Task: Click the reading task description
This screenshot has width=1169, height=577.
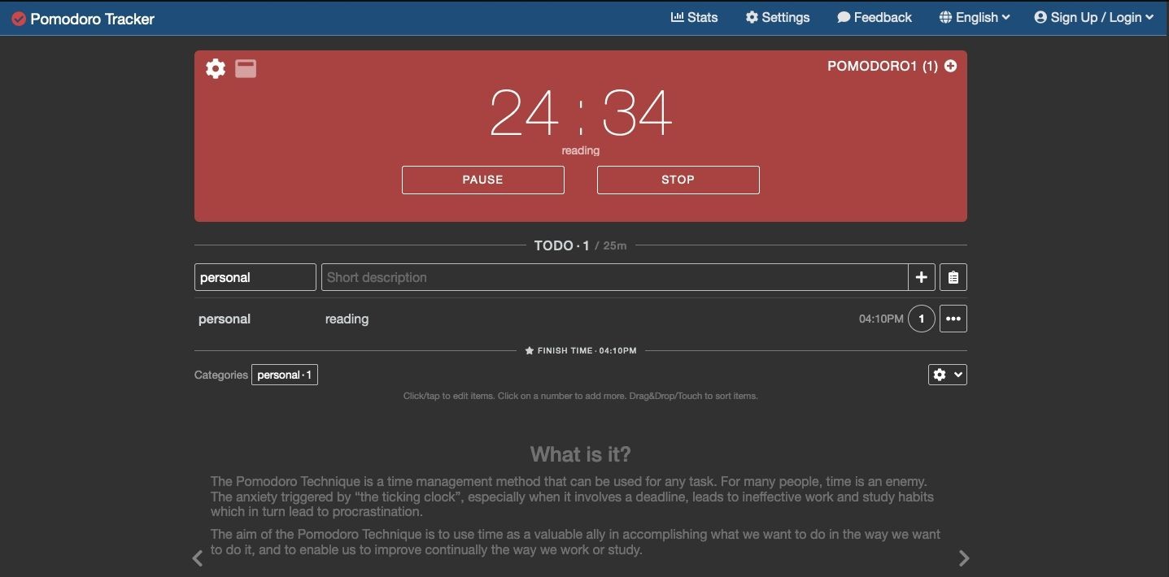Action: (x=347, y=319)
